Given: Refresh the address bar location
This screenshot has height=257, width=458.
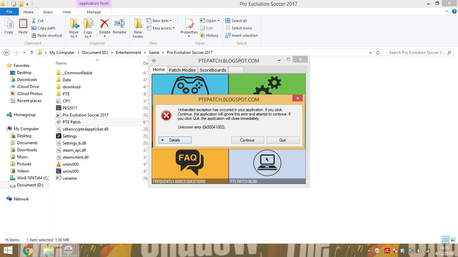Looking at the screenshot, I should tap(378, 53).
